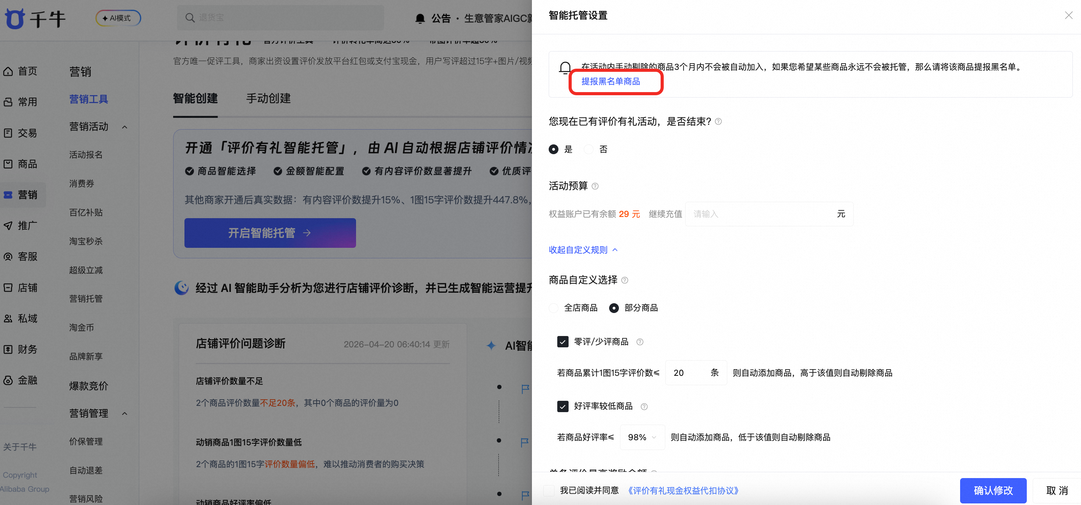
Task: Close the 智能托管设置 panel
Action: [1069, 16]
